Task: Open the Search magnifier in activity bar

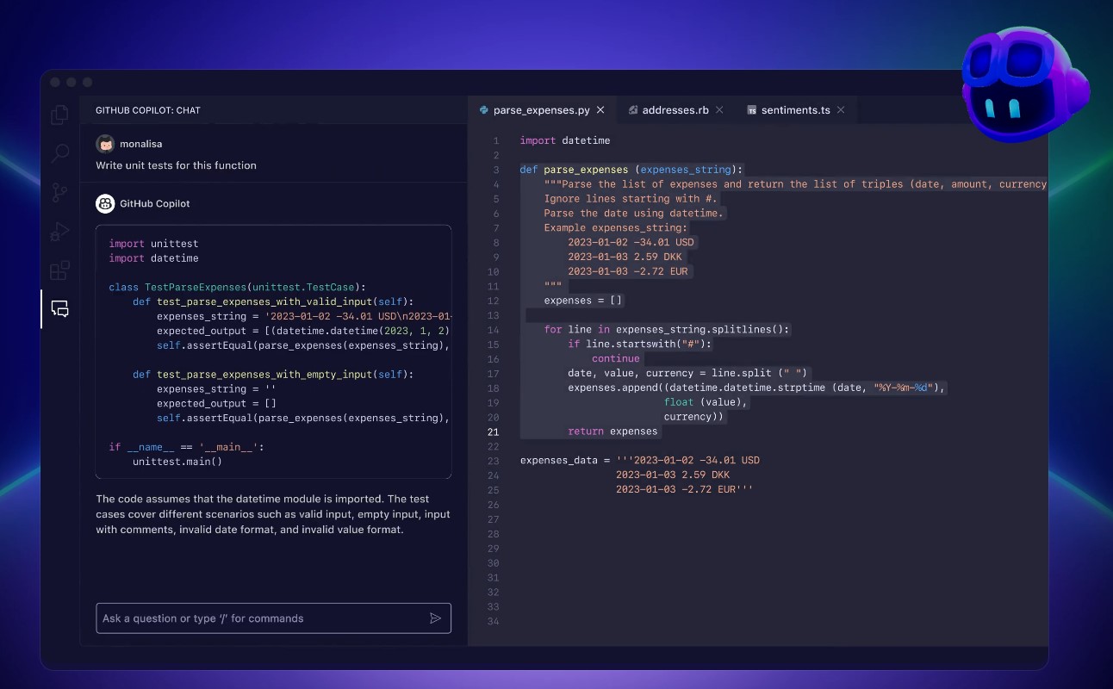Action: 60,154
